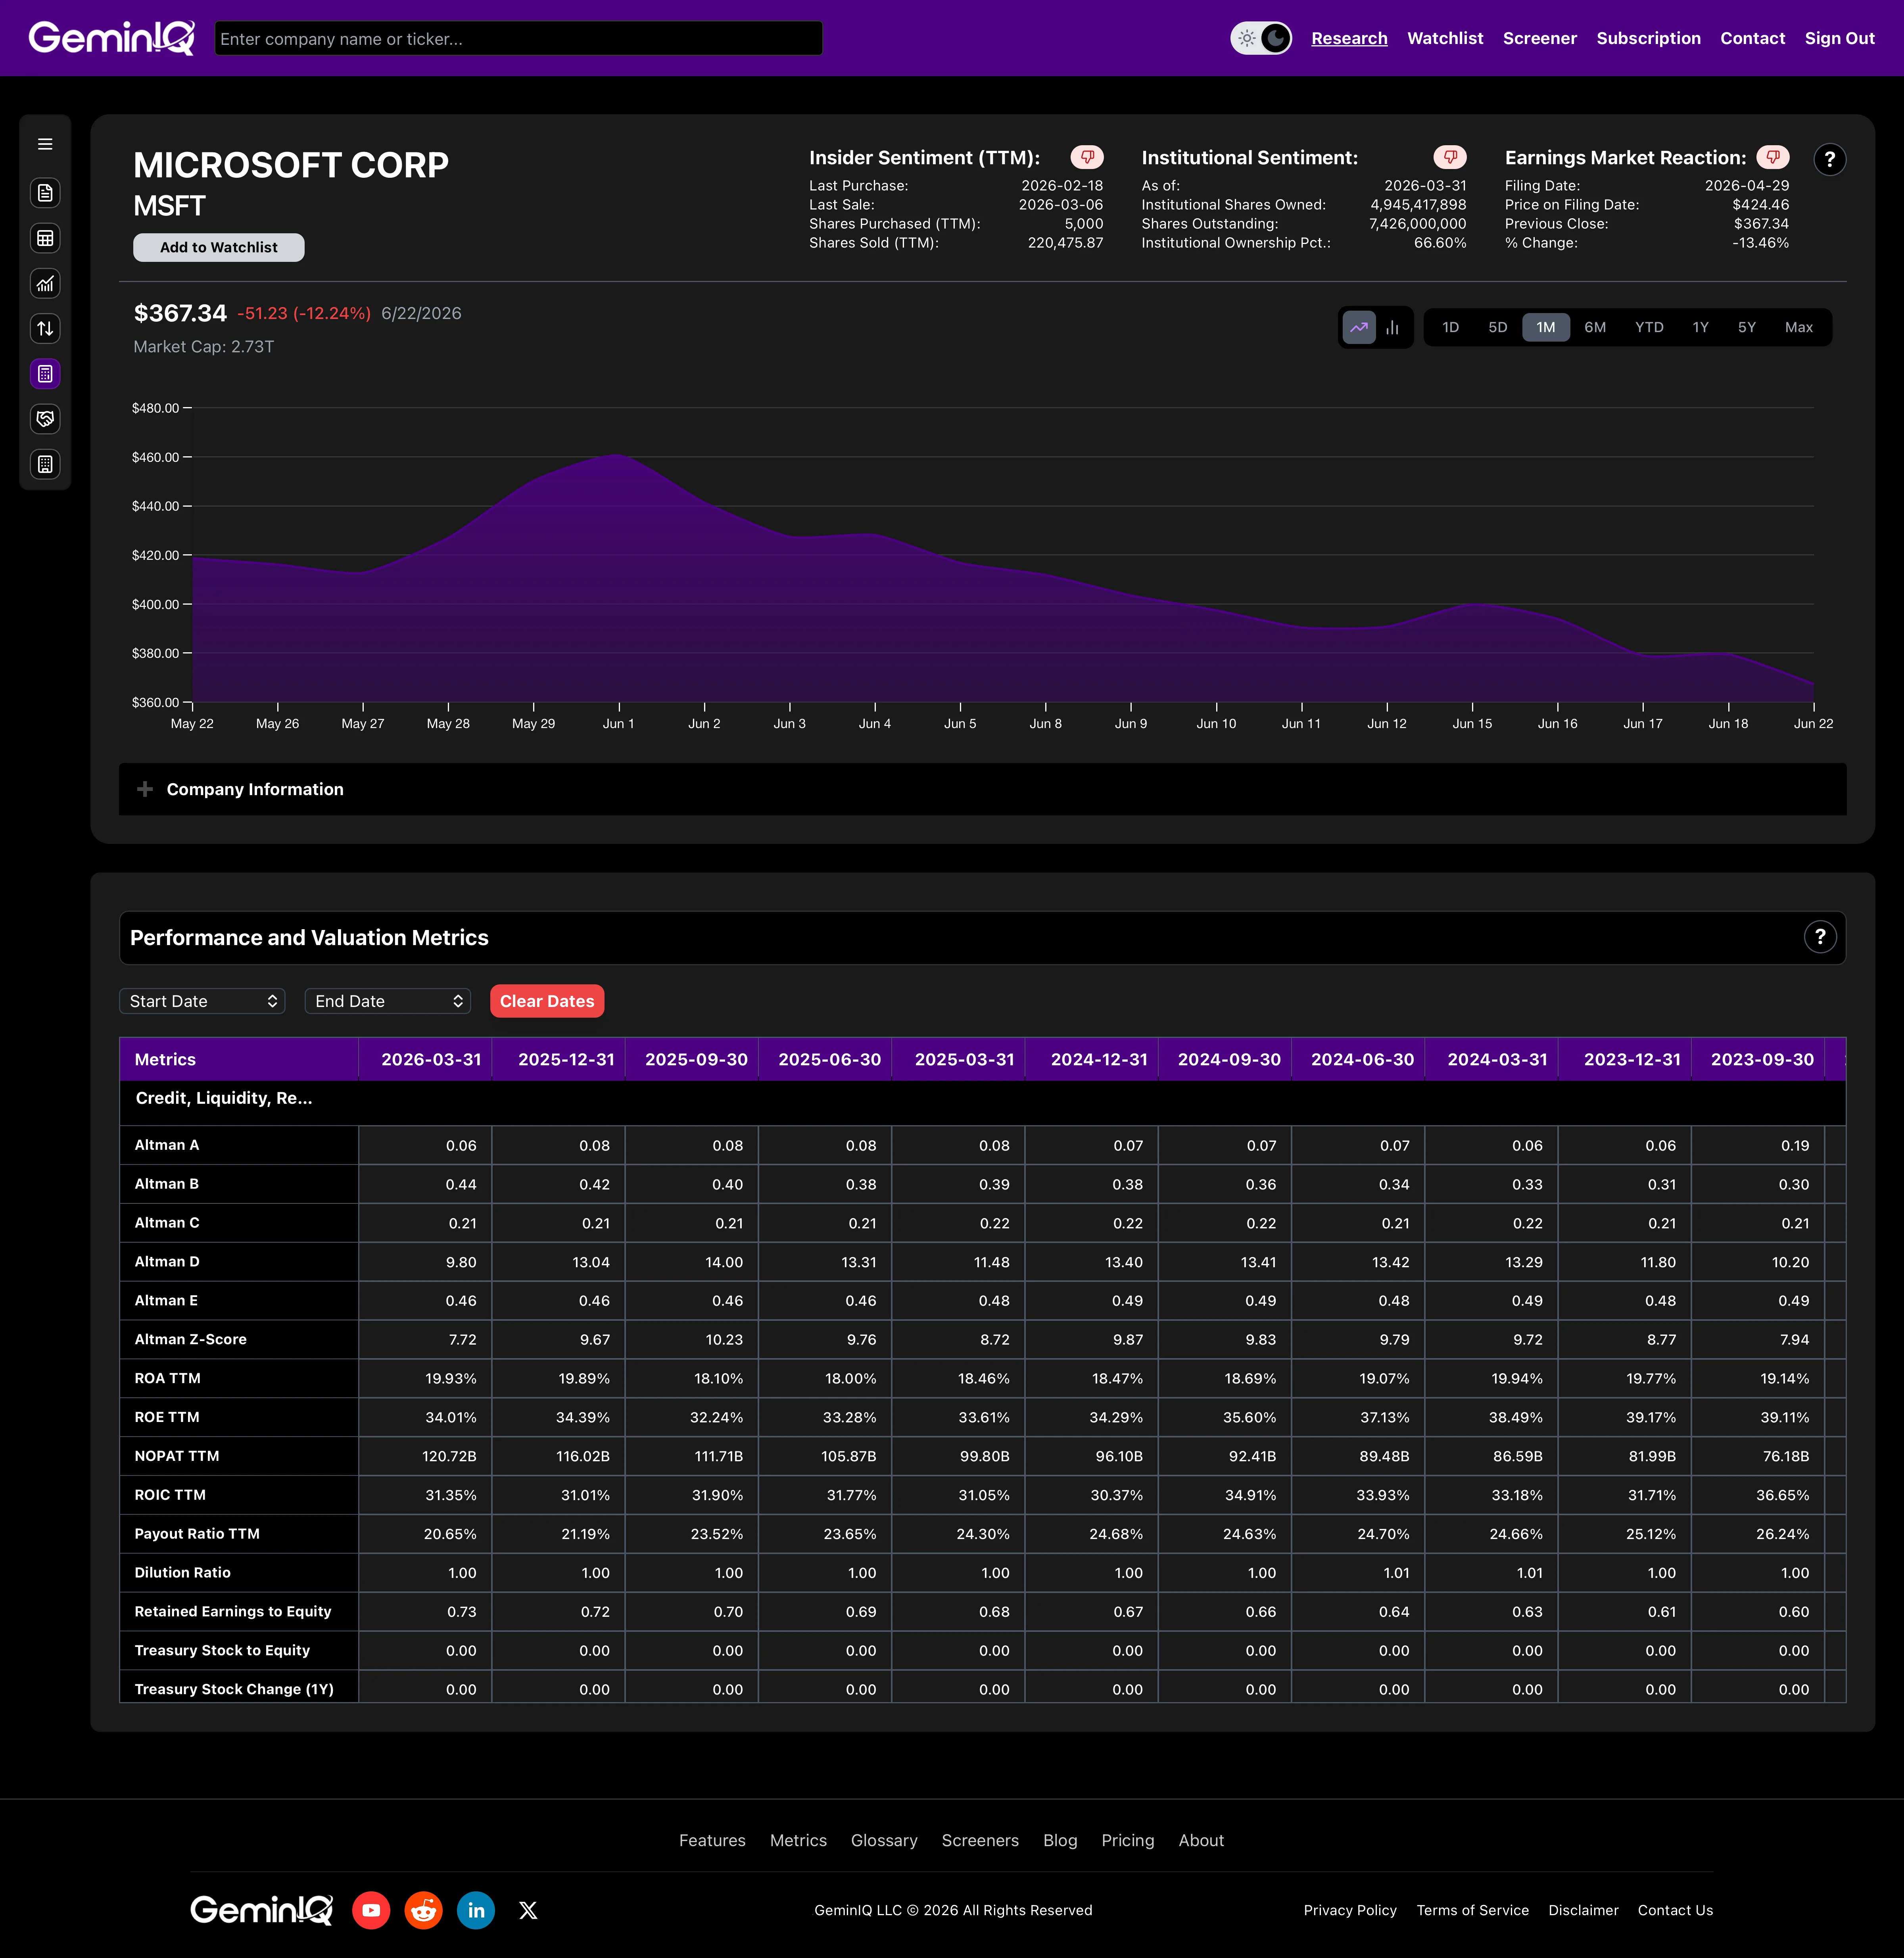Image resolution: width=1904 pixels, height=1958 pixels.
Task: Click the Earnings Market Reaction thumbs-down badge
Action: [x=1773, y=157]
